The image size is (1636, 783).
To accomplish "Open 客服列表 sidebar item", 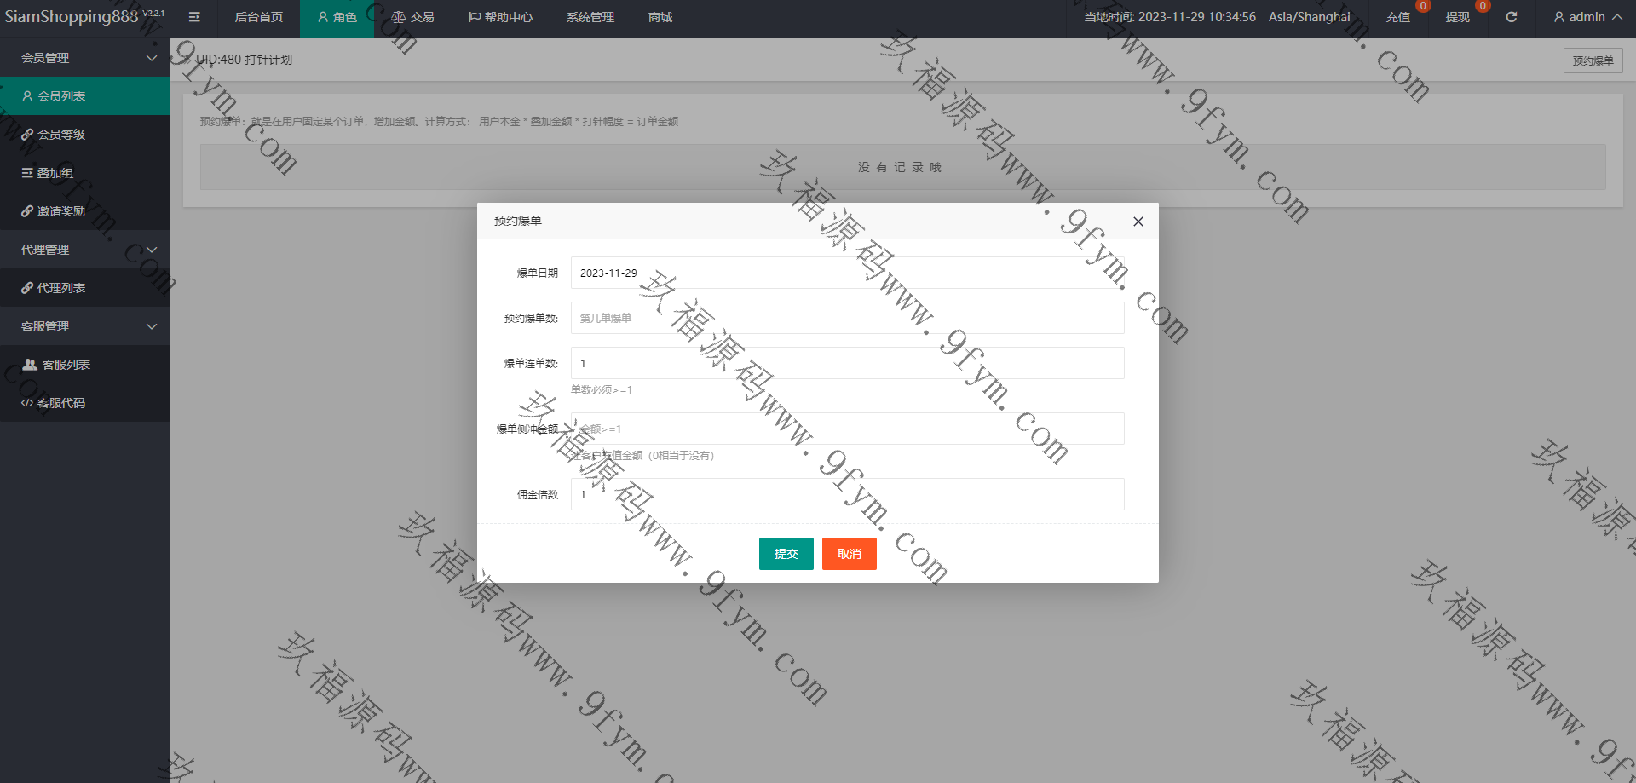I will point(66,365).
